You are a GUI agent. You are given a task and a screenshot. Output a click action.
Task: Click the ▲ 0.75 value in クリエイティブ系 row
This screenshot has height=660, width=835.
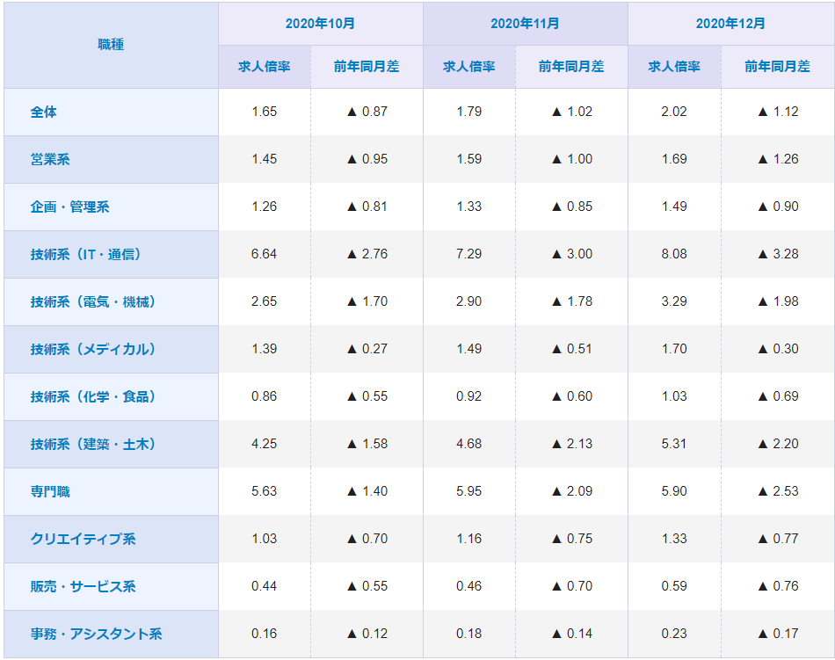pos(572,539)
